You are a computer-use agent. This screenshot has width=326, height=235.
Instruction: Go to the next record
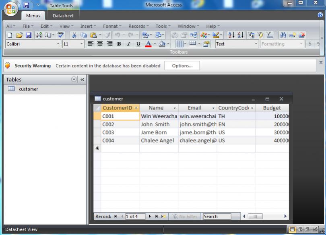[150, 216]
